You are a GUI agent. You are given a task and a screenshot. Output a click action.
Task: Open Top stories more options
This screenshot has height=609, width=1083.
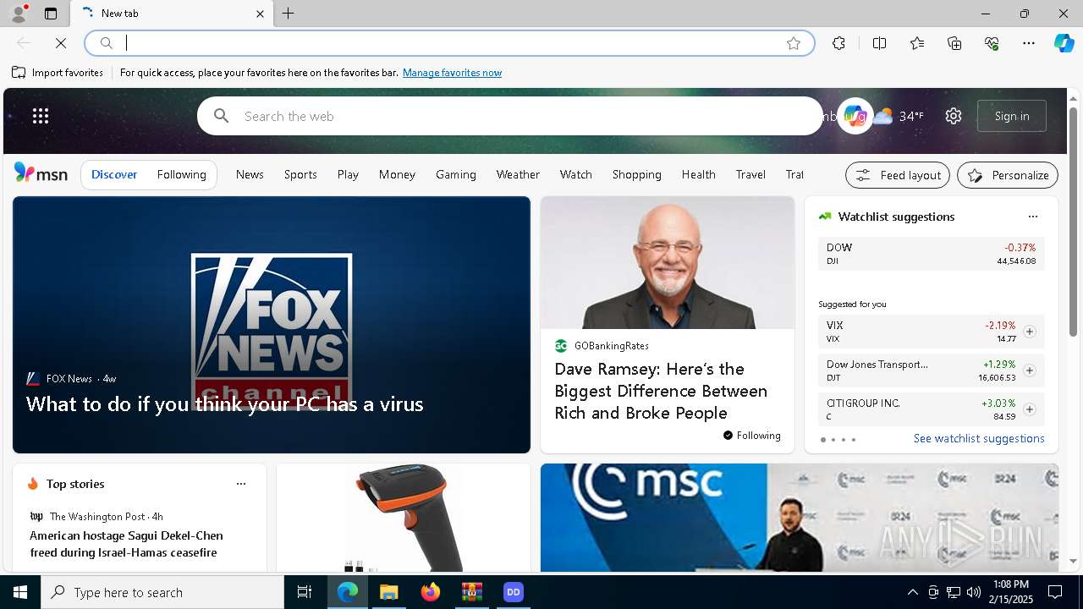click(x=241, y=484)
